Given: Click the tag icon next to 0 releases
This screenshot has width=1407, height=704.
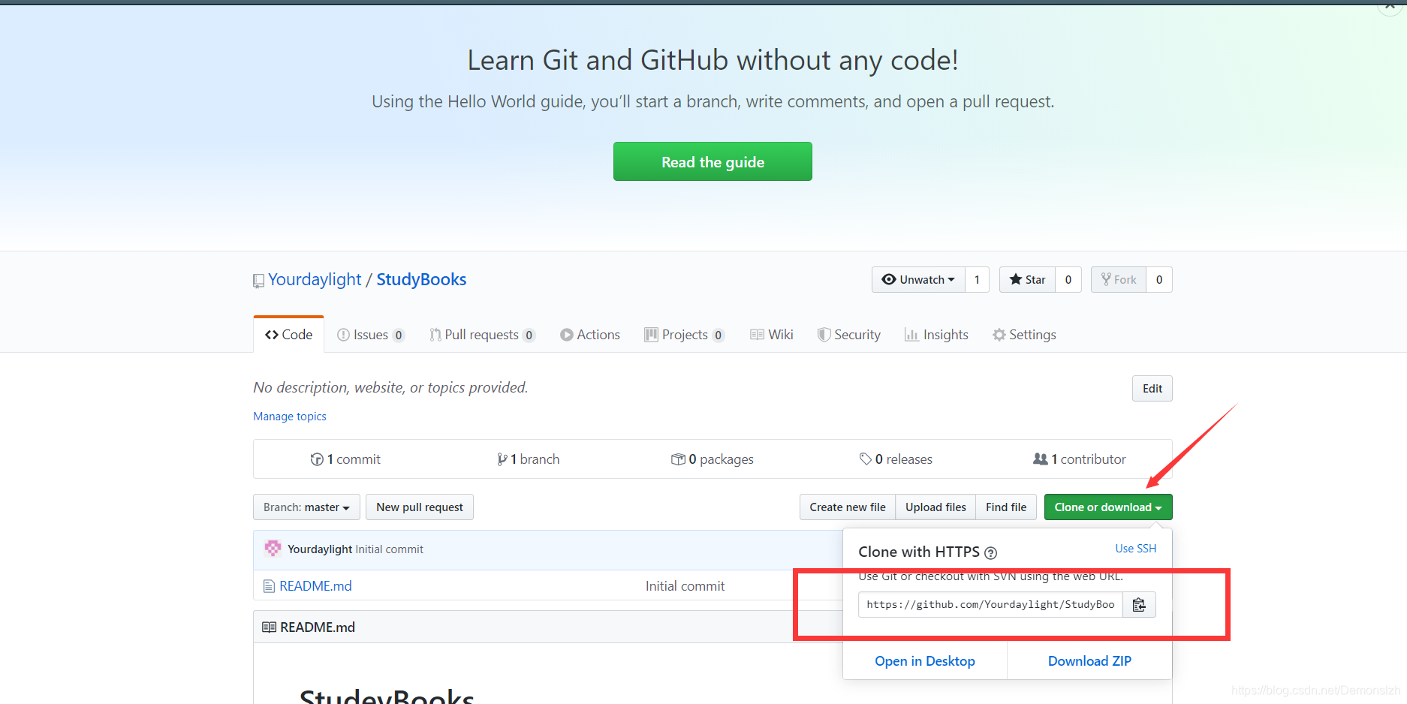Looking at the screenshot, I should 866,459.
